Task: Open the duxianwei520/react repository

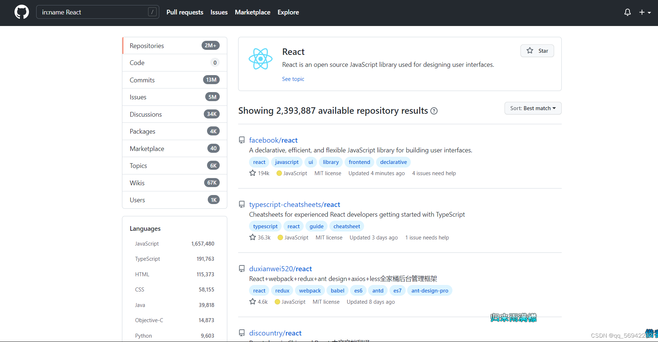Action: [x=281, y=269]
